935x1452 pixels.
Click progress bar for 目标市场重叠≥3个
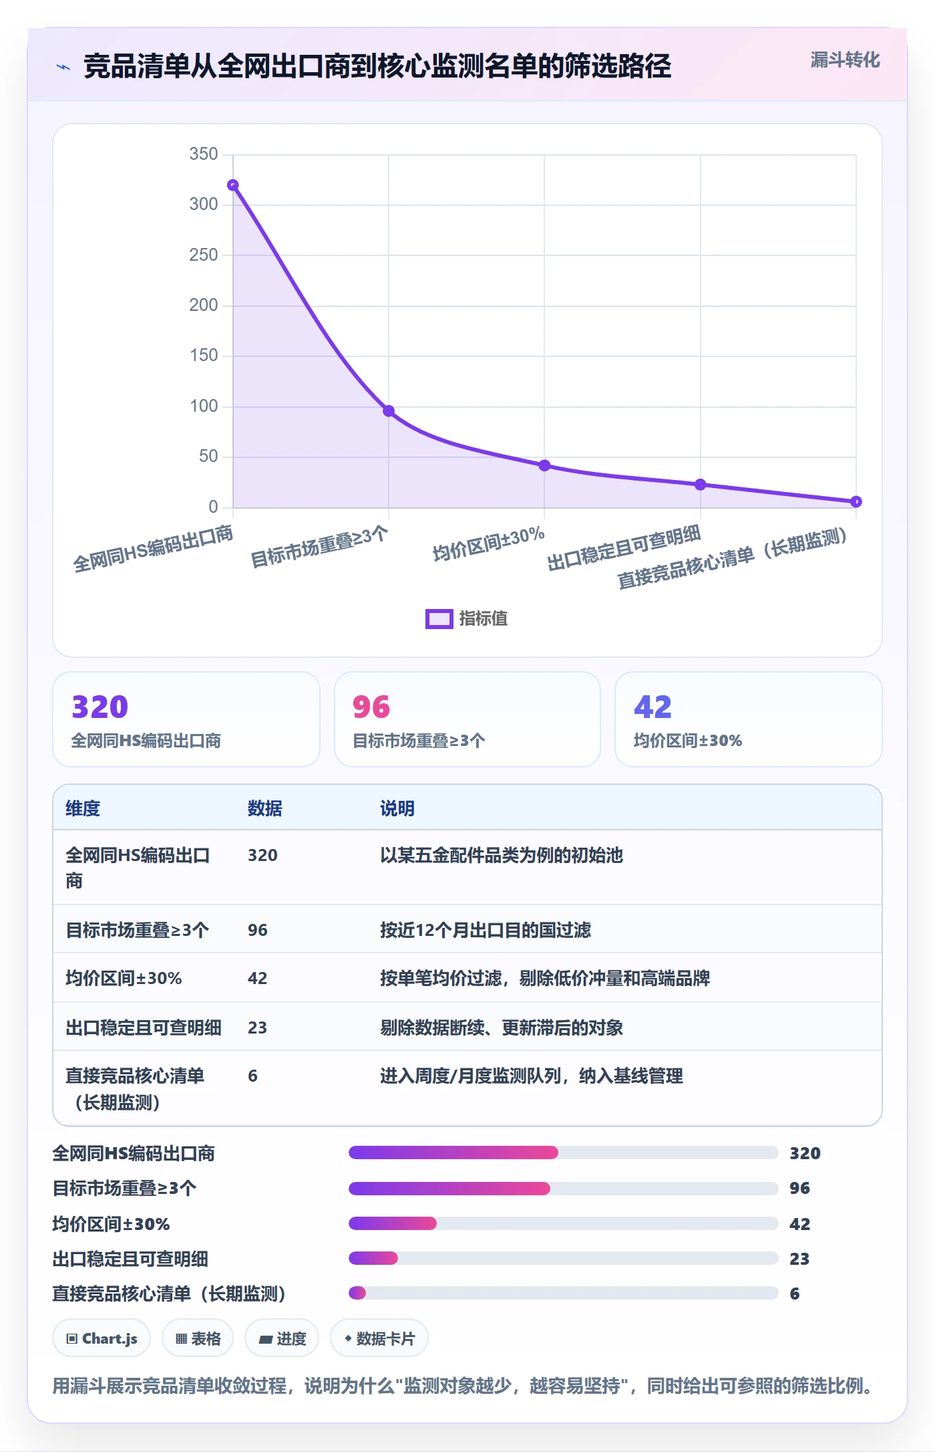[563, 1188]
